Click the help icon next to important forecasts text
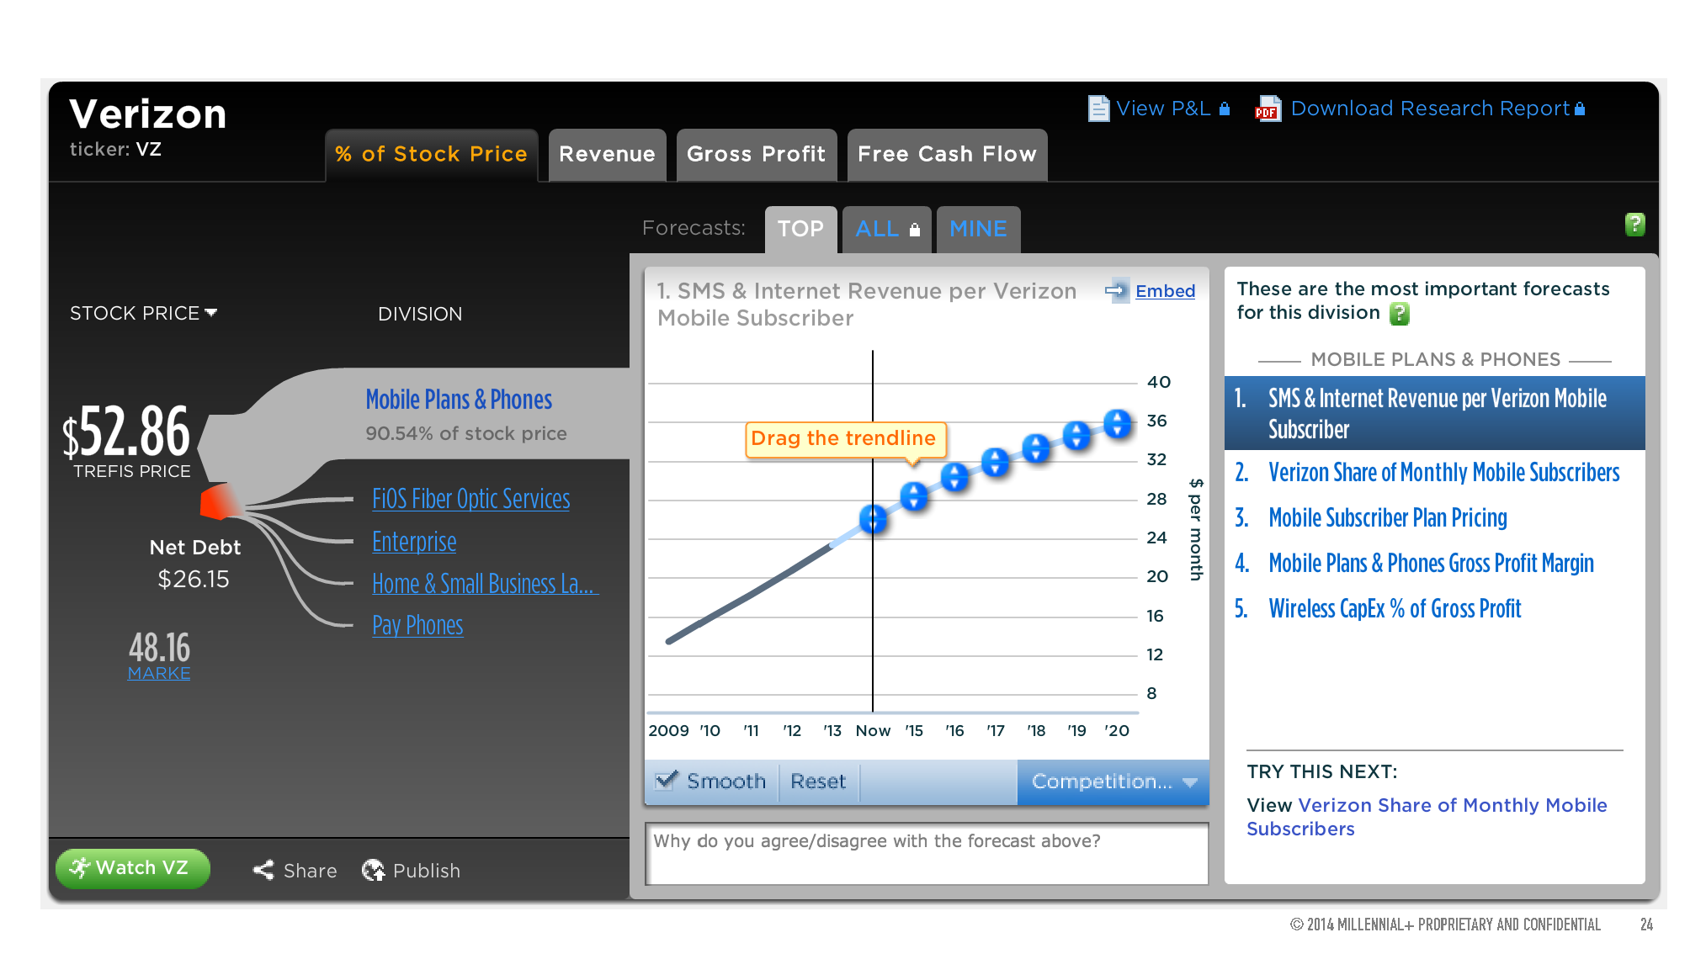Viewport: 1706px width, 959px height. (x=1400, y=314)
